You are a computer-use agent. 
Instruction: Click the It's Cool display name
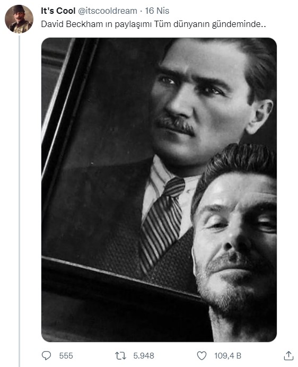pos(58,11)
